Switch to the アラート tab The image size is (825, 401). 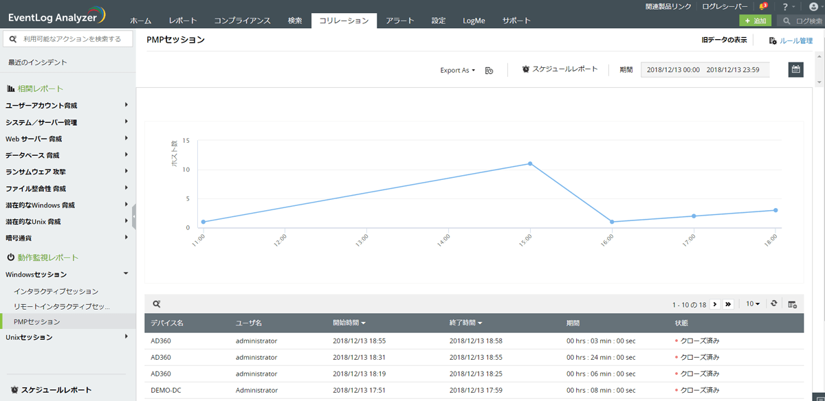tap(399, 21)
